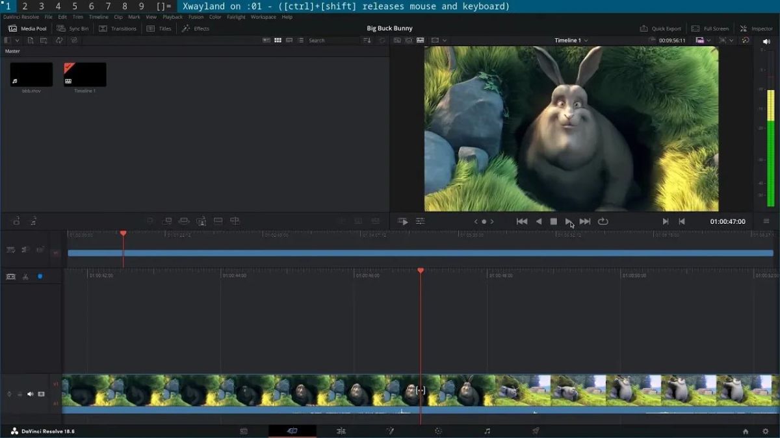
Task: Switch media pool to metadata view
Action: [266, 40]
